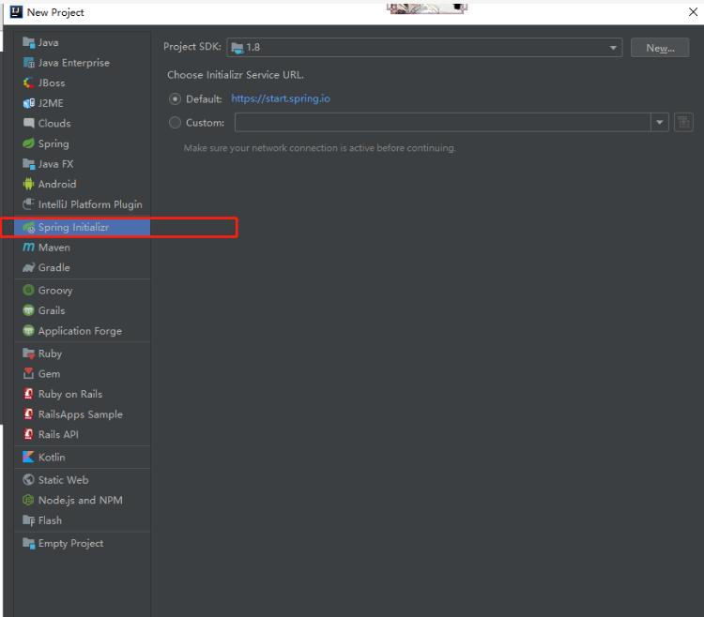
Task: Click the Gradle elephant icon
Action: (29, 267)
